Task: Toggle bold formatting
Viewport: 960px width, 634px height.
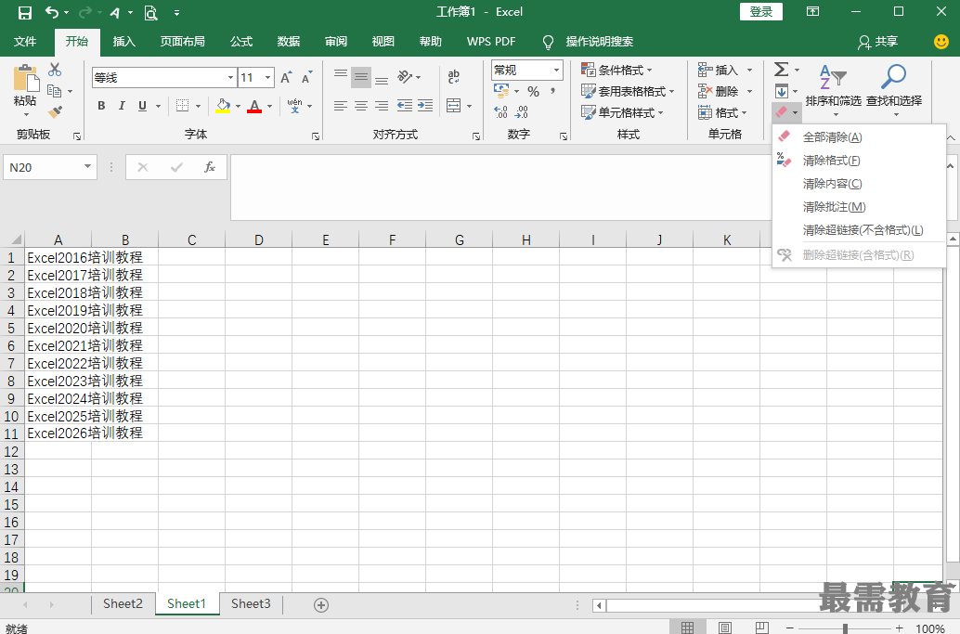Action: (x=101, y=106)
